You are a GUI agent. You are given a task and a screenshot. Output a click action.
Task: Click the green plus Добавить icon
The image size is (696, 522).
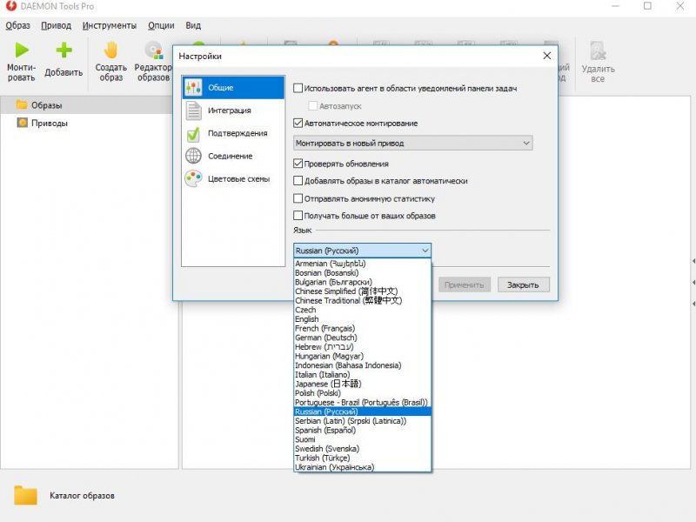[x=64, y=50]
